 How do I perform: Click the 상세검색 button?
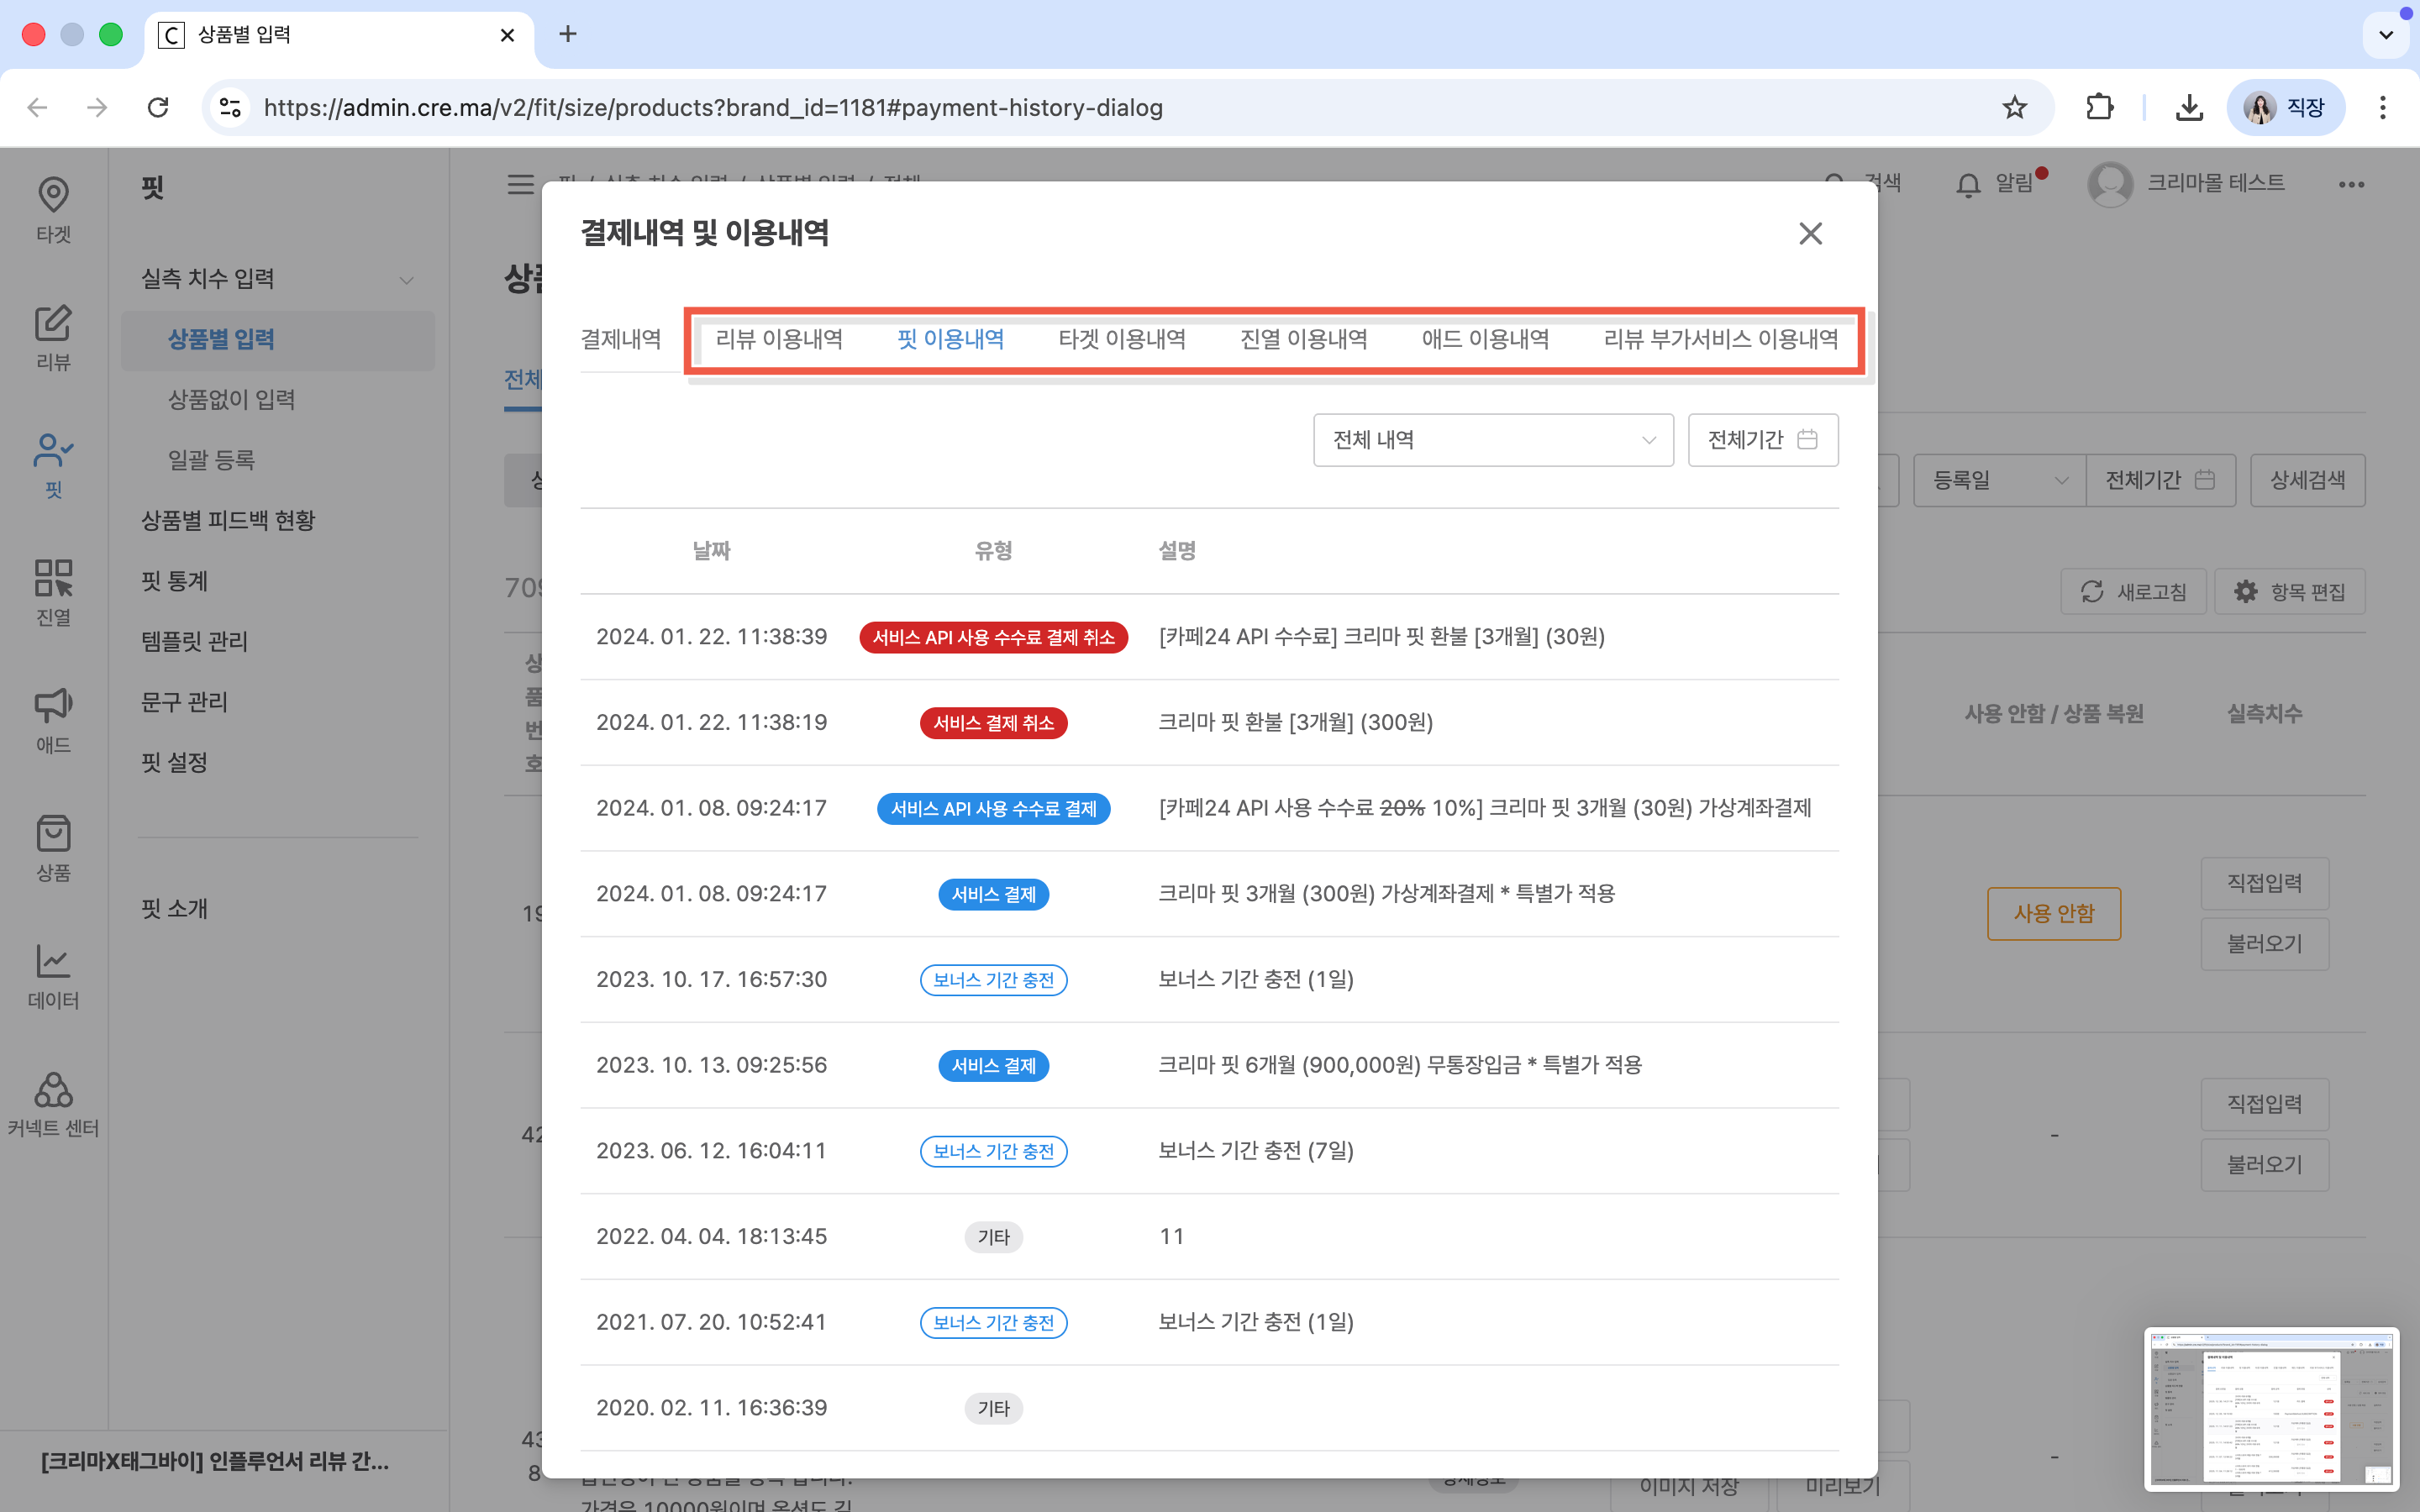[x=2307, y=480]
